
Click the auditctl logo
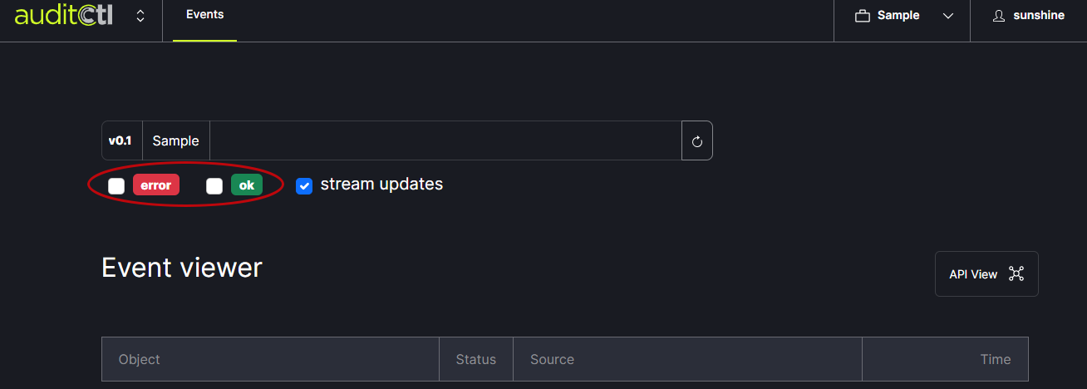point(63,15)
